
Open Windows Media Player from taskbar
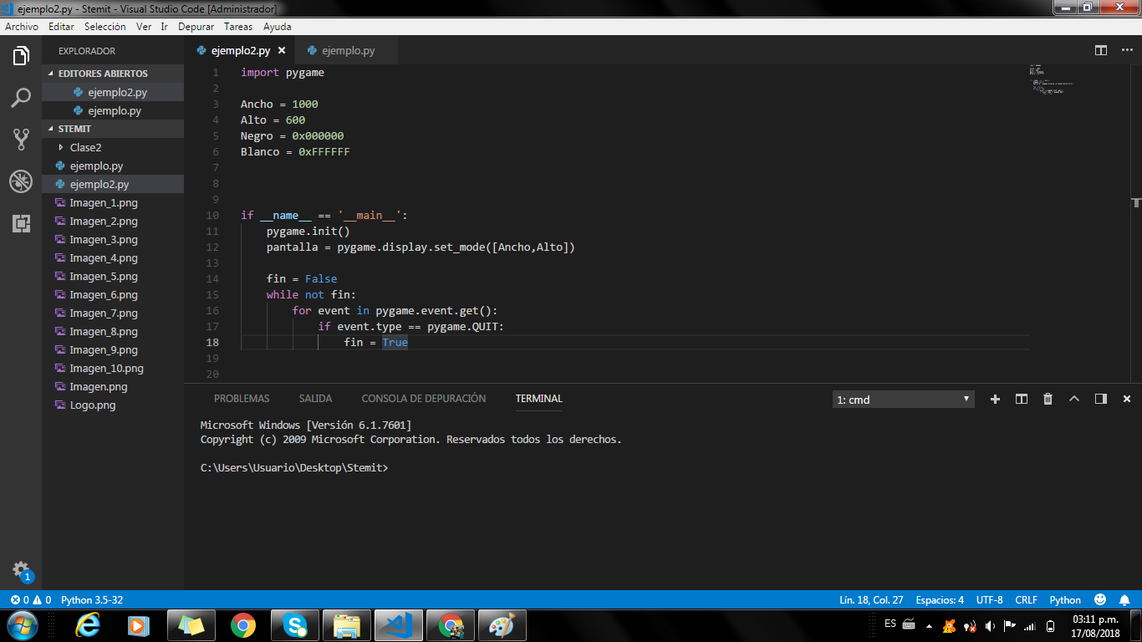pyautogui.click(x=139, y=625)
